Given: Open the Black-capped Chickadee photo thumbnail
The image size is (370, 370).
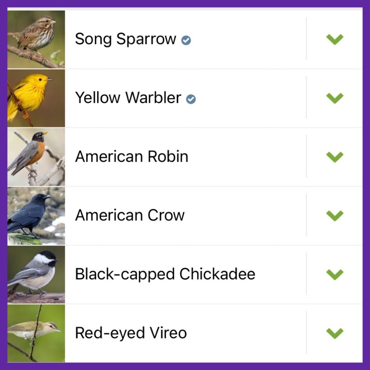Looking at the screenshot, I should point(36,275).
